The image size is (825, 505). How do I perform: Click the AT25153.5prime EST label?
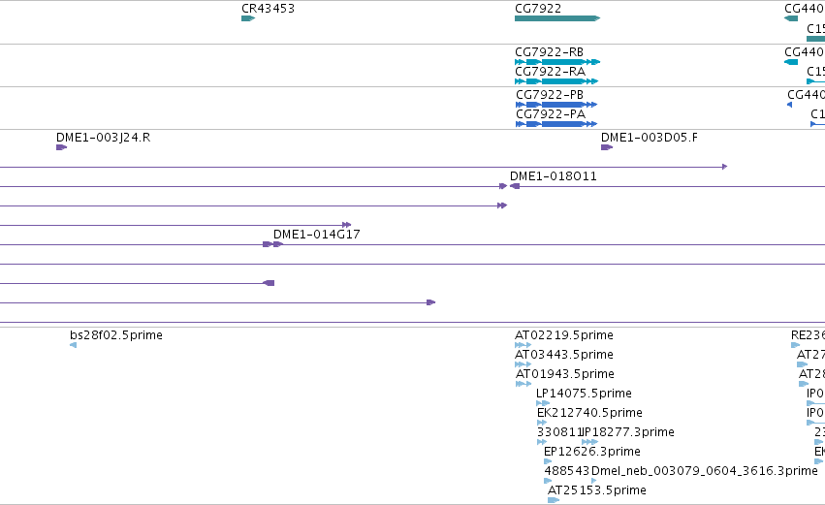[597, 490]
